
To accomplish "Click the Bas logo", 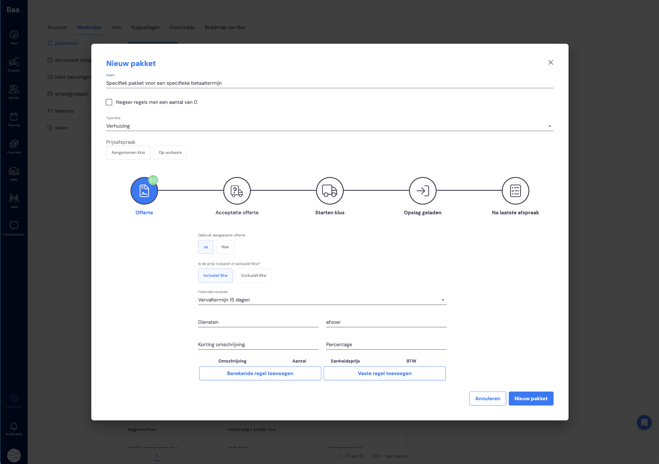I will click(14, 10).
